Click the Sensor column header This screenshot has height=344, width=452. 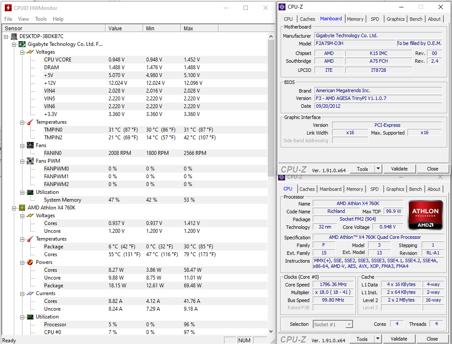(x=54, y=28)
